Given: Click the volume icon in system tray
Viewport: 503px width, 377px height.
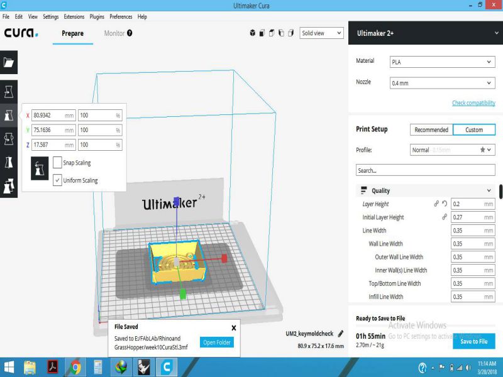Looking at the screenshot, I should 468,368.
